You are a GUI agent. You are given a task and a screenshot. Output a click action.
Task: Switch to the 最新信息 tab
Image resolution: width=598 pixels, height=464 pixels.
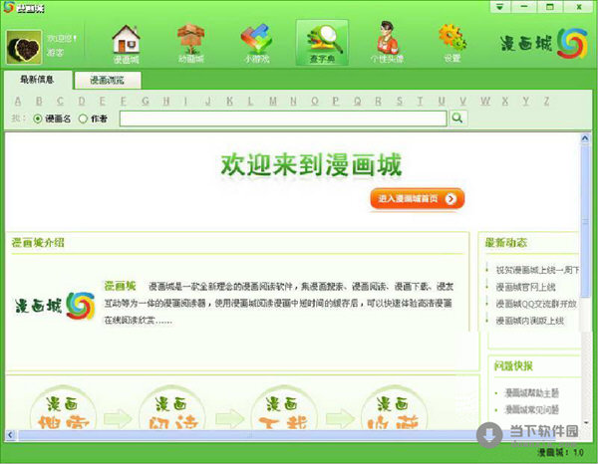click(38, 80)
